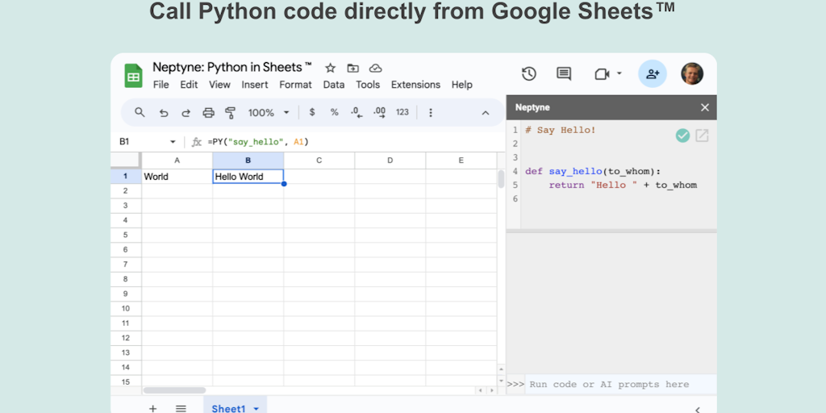Viewport: 826px width, 413px height.
Task: Open the comments icon
Action: pos(564,74)
